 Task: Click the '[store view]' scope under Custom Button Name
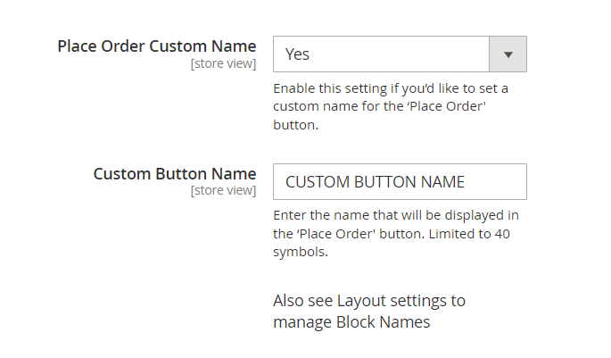pyautogui.click(x=223, y=190)
